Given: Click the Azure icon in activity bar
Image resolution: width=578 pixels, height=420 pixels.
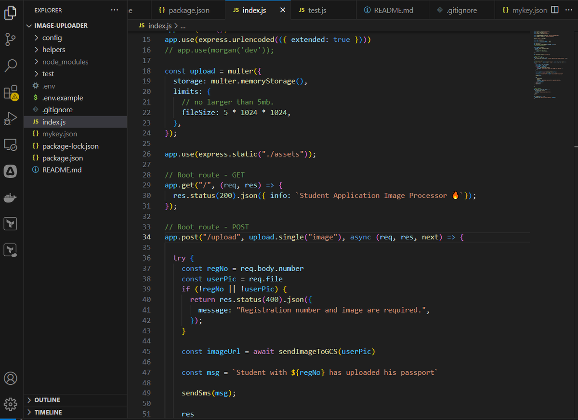Looking at the screenshot, I should coord(11,171).
